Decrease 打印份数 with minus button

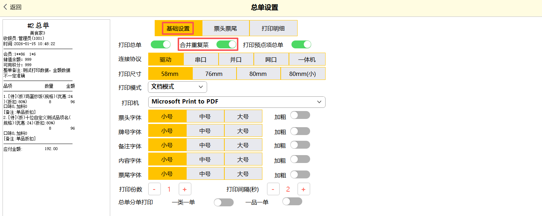tap(154, 189)
